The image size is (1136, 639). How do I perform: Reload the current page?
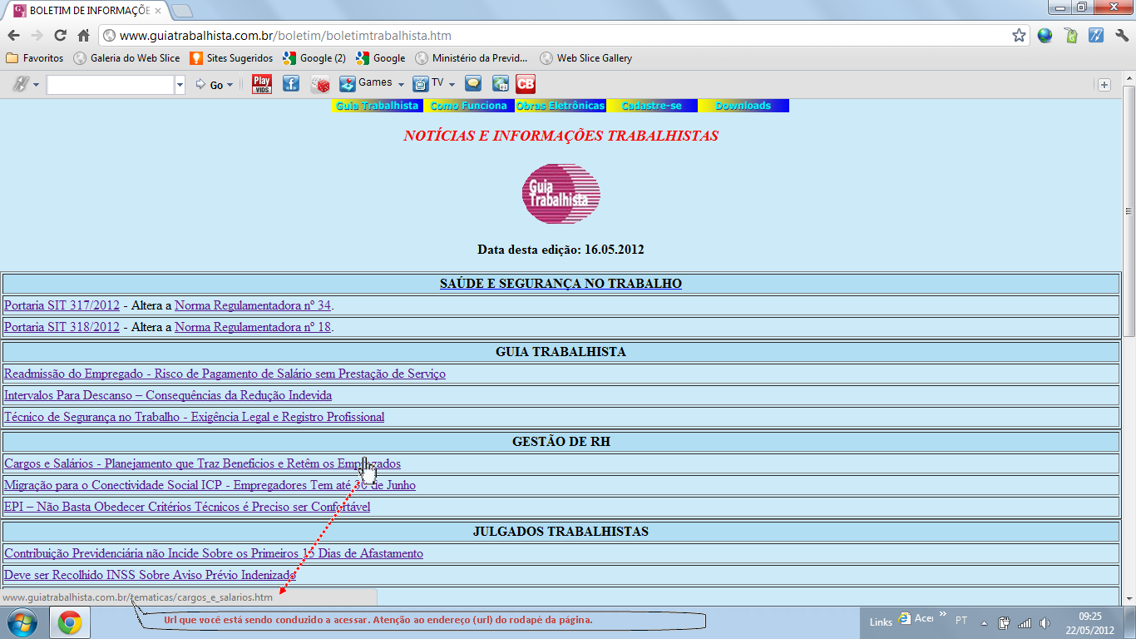(x=60, y=36)
